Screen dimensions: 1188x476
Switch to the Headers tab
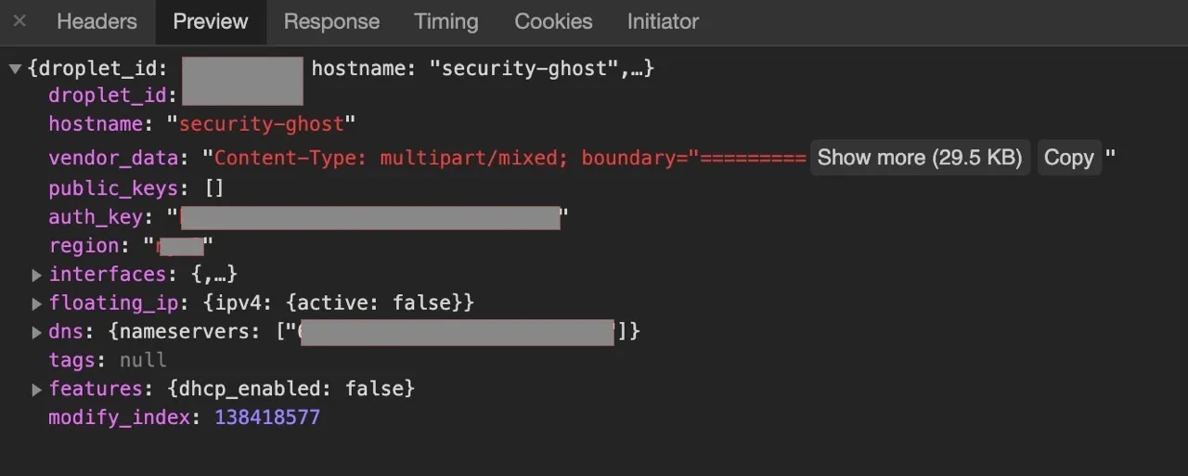coord(97,21)
